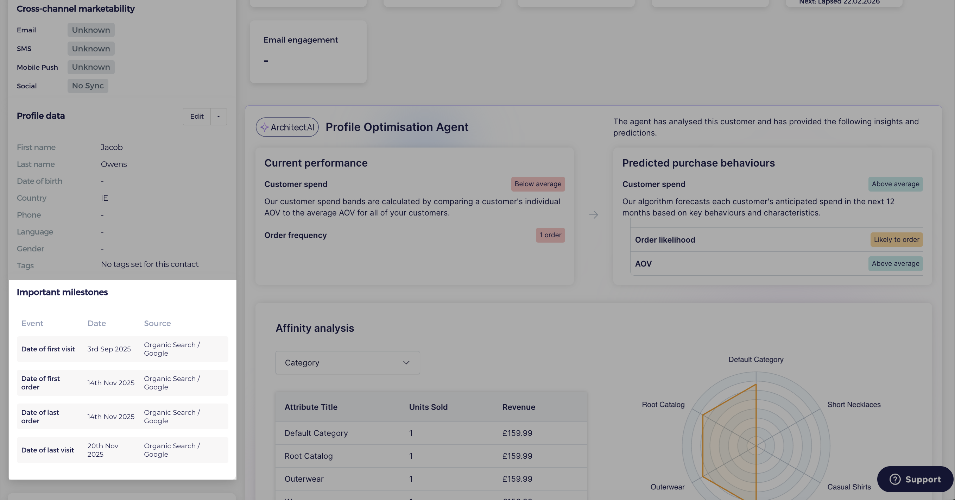
Task: Click the Date of last visit row
Action: 122,450
